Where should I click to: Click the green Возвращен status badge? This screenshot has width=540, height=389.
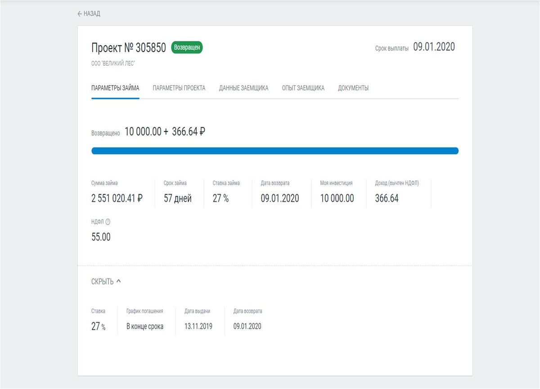(187, 47)
